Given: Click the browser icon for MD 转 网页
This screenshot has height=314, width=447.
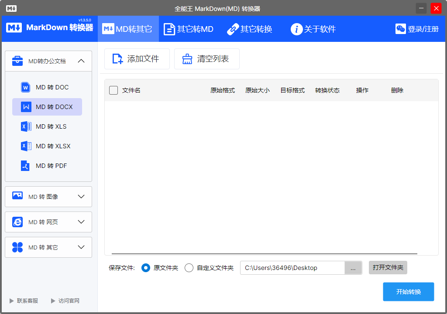Looking at the screenshot, I should 17,222.
